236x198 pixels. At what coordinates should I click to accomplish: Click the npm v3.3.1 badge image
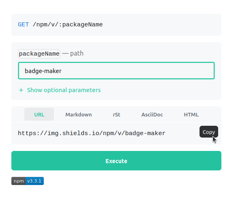(28, 181)
